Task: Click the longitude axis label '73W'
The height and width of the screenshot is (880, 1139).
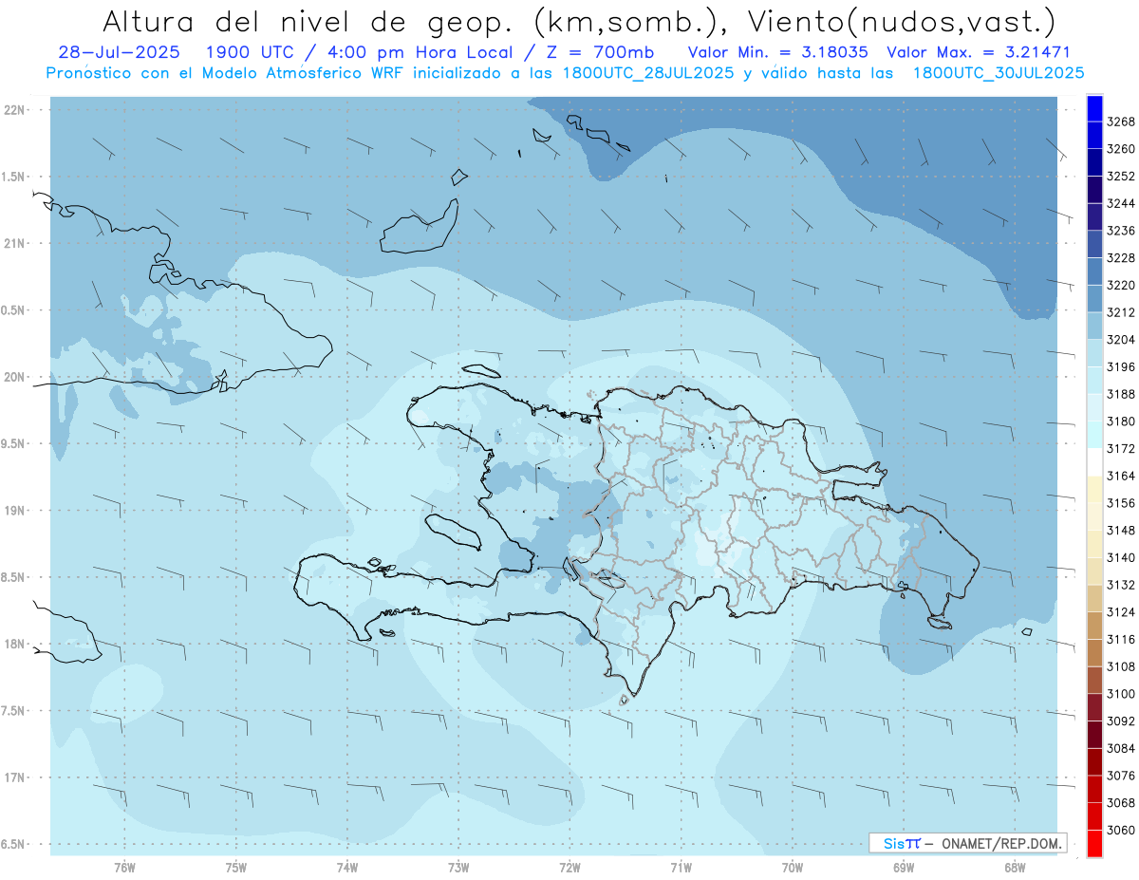Action: pos(458,867)
